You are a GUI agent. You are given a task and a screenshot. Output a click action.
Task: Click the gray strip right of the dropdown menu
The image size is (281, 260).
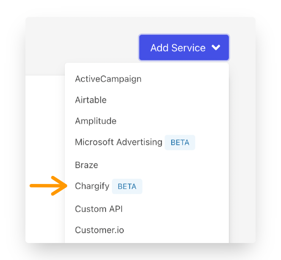tap(242, 149)
